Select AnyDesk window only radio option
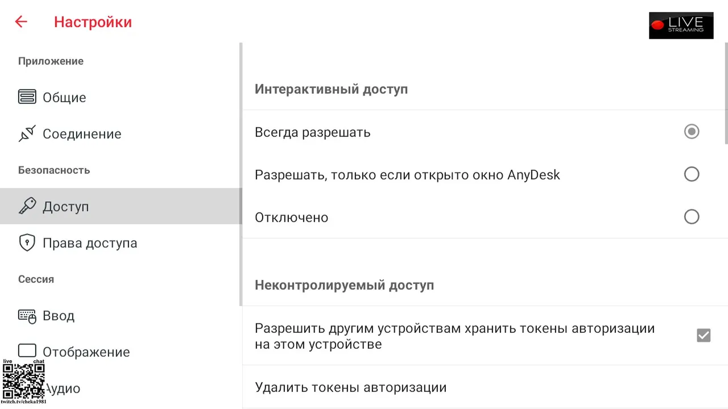 [x=692, y=174]
